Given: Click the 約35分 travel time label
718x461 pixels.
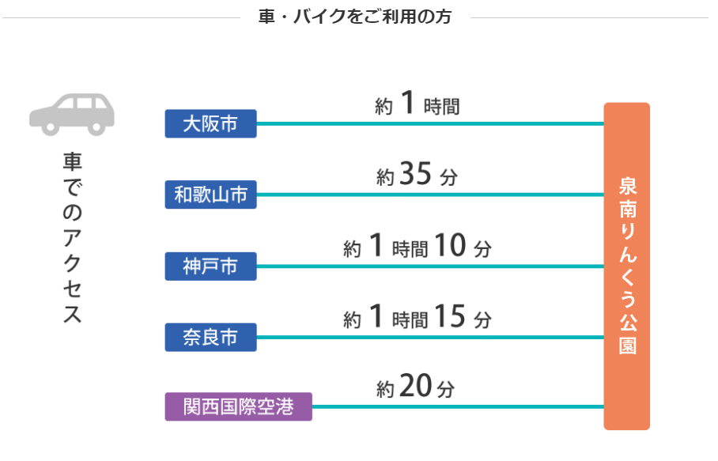Looking at the screenshot, I should pyautogui.click(x=418, y=175).
